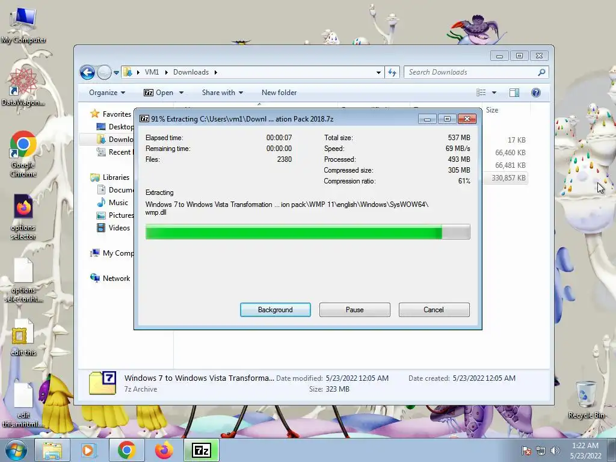Click 7z icon in extraction dialog title
The image size is (616, 462).
click(144, 119)
